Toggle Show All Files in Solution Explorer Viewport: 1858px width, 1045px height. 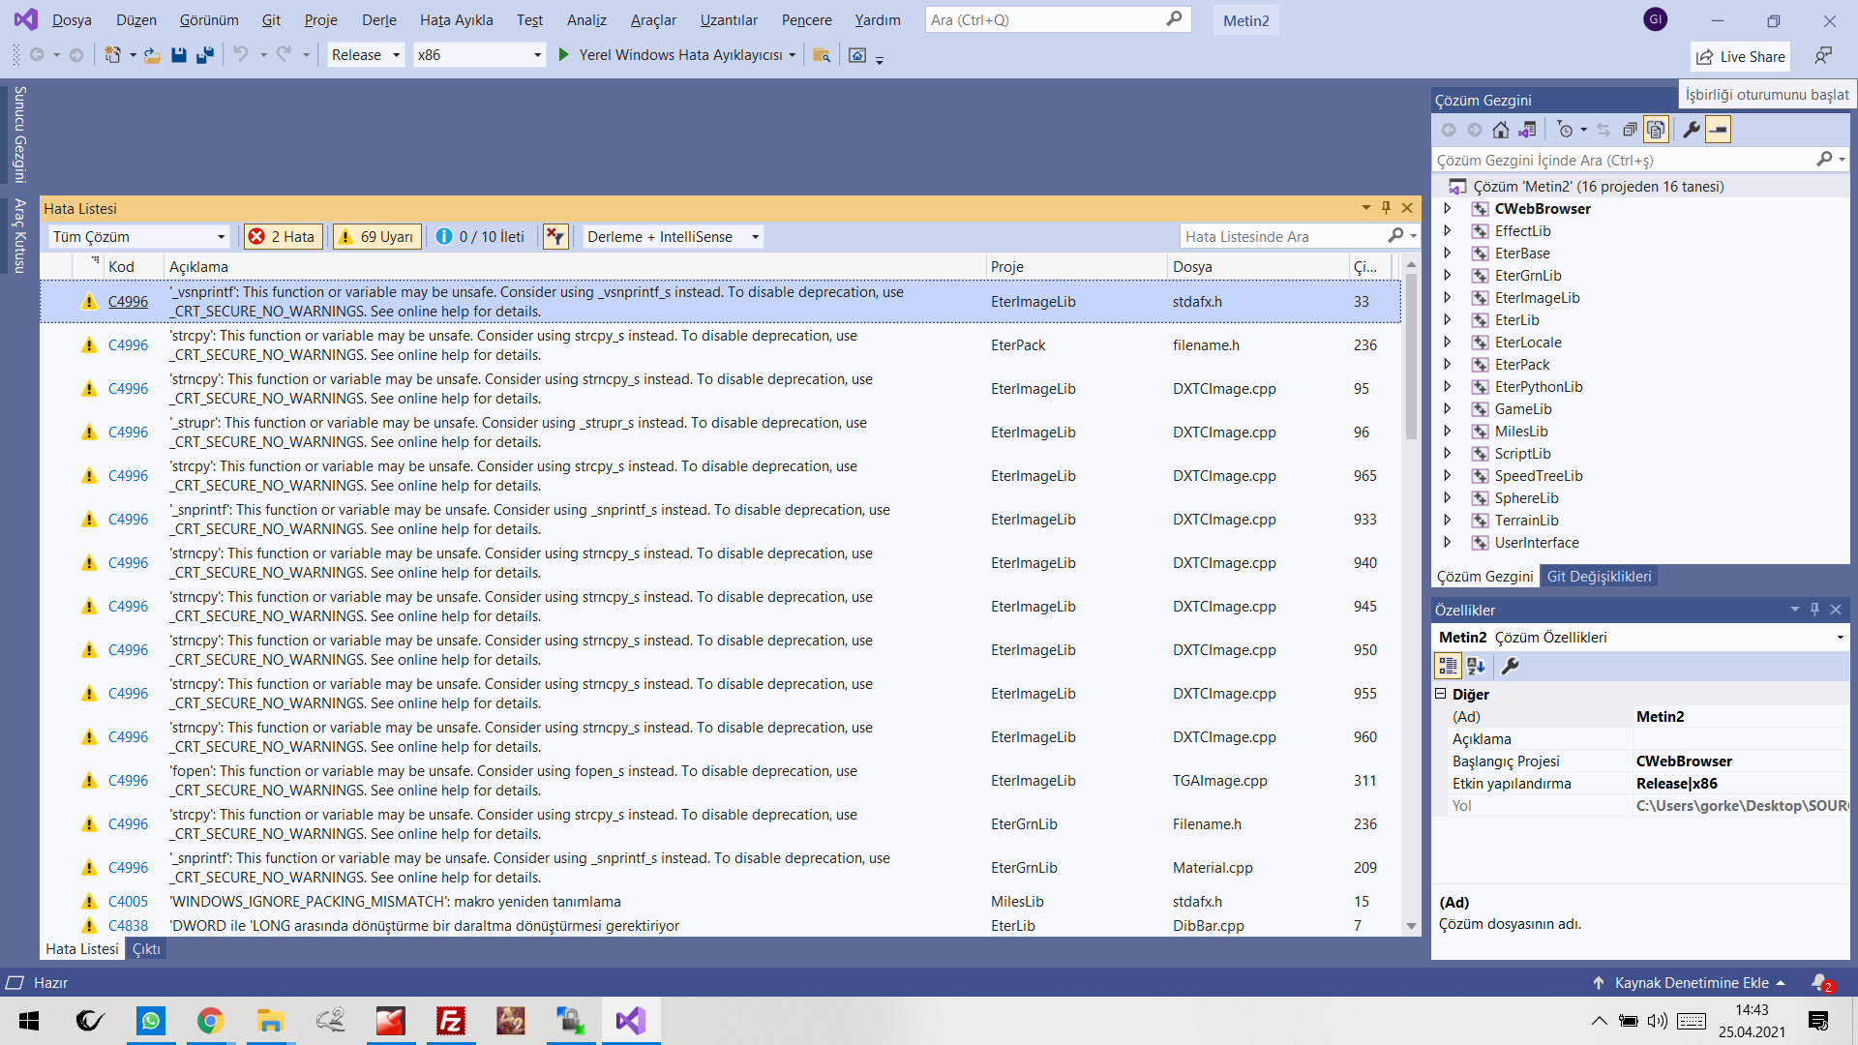coord(1656,130)
